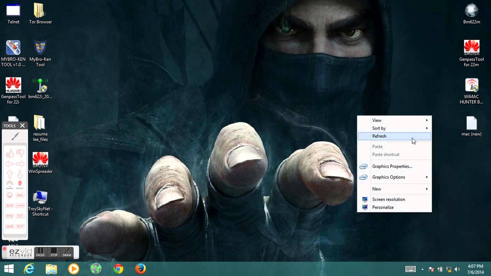Open File Explorer from taskbar
This screenshot has height=276, width=491.
pos(51,269)
